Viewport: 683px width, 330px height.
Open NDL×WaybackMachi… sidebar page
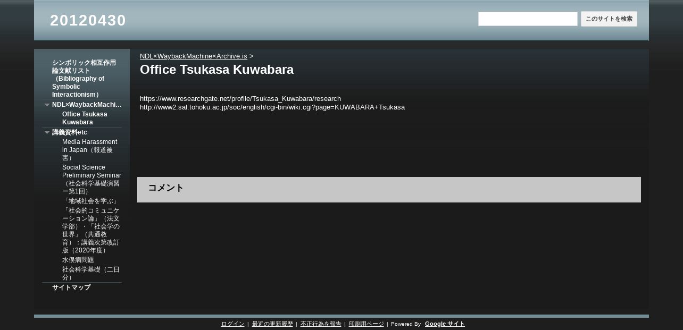(x=87, y=105)
